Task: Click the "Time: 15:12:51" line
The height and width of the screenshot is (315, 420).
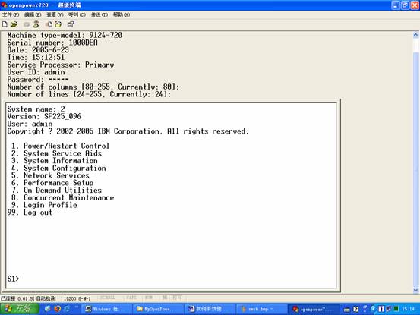Action: click(x=36, y=57)
